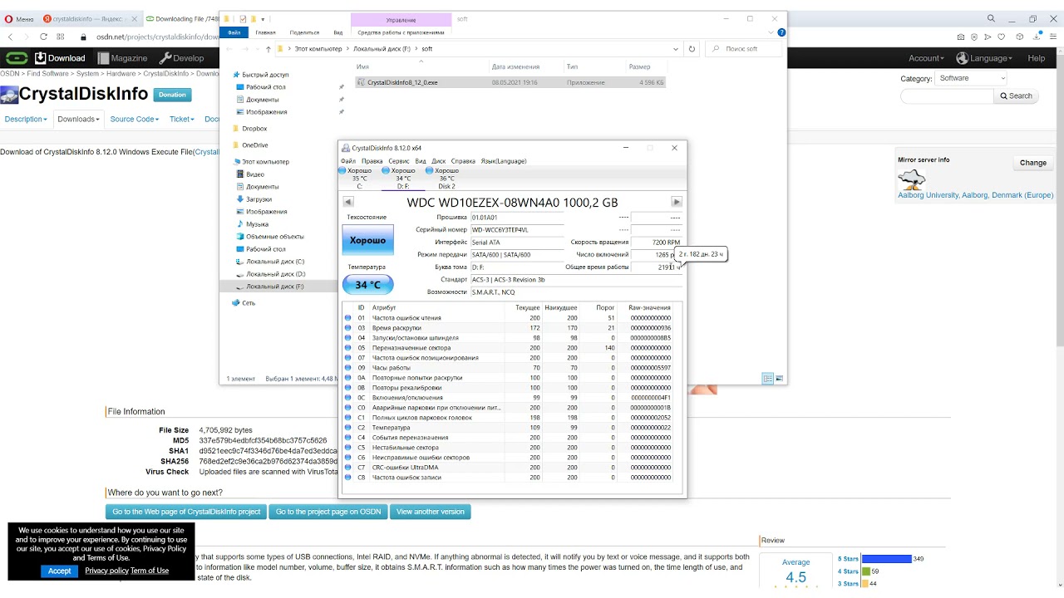Expand the Source Code dropdown
The height and width of the screenshot is (598, 1064).
(134, 119)
